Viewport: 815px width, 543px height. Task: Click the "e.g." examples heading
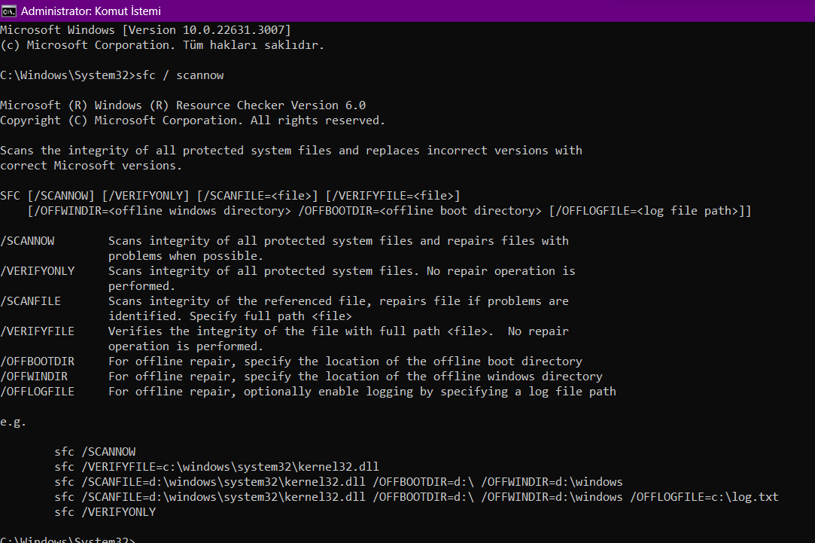(13, 422)
